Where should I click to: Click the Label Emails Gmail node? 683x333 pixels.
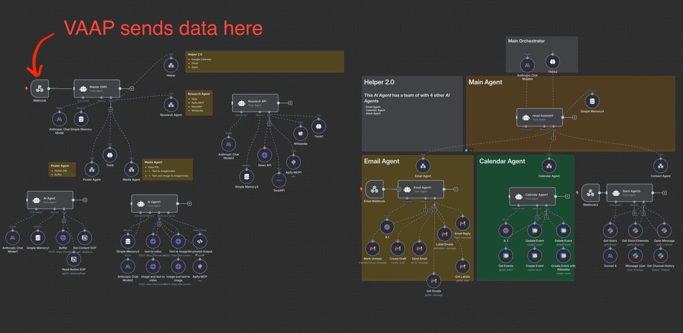pyautogui.click(x=445, y=234)
